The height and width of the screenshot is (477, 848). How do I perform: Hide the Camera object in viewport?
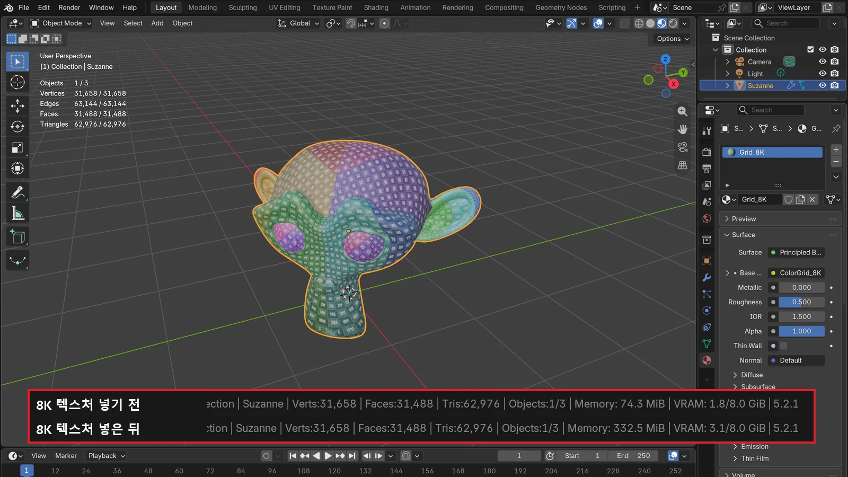(823, 61)
